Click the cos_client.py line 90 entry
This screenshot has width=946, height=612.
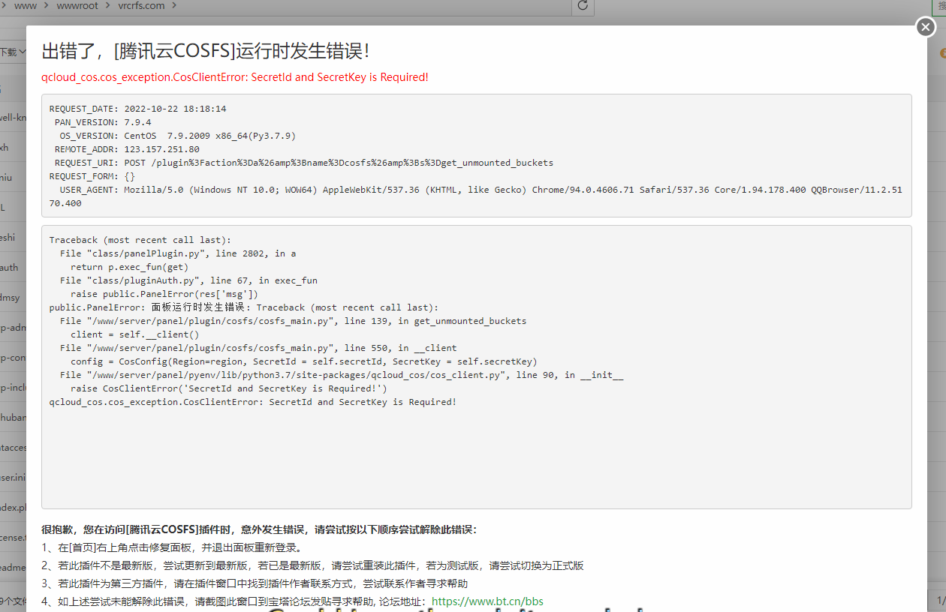point(342,375)
